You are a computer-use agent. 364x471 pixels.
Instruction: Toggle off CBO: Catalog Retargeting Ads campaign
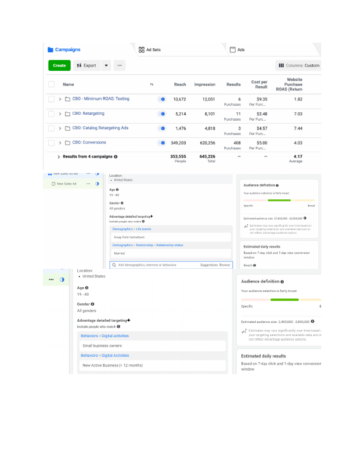162,128
